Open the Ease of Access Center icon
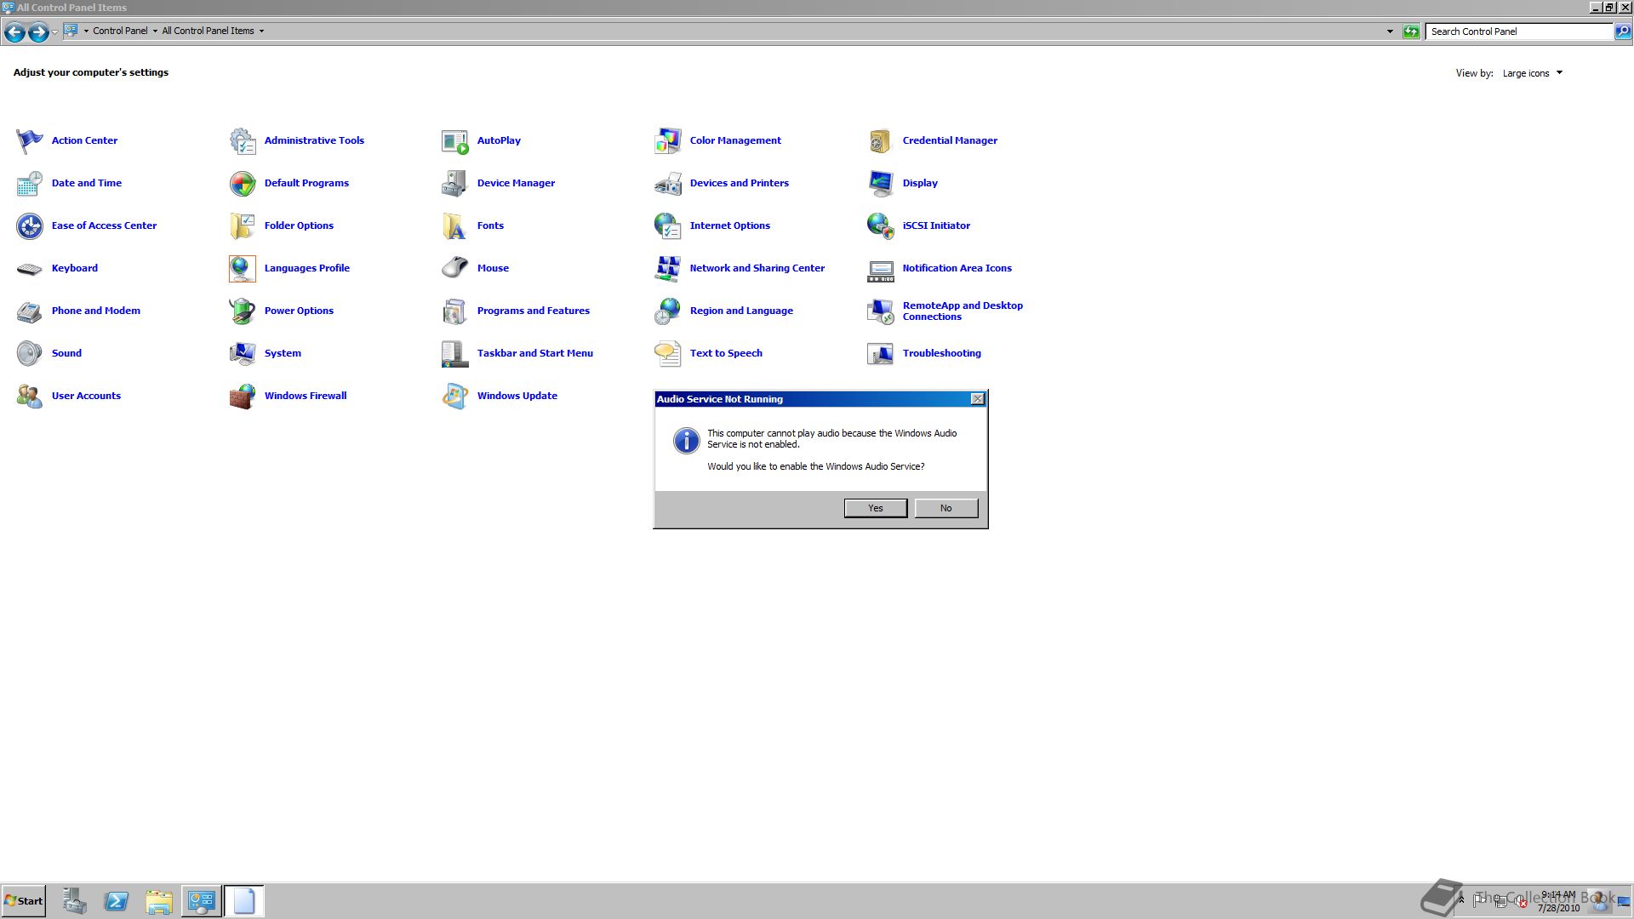 click(30, 225)
